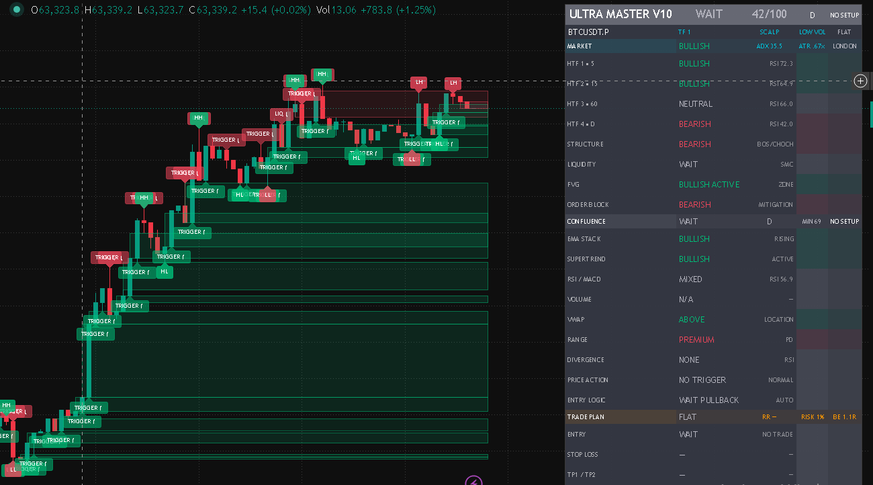Click the HTF 3 = 60 row label

[583, 104]
